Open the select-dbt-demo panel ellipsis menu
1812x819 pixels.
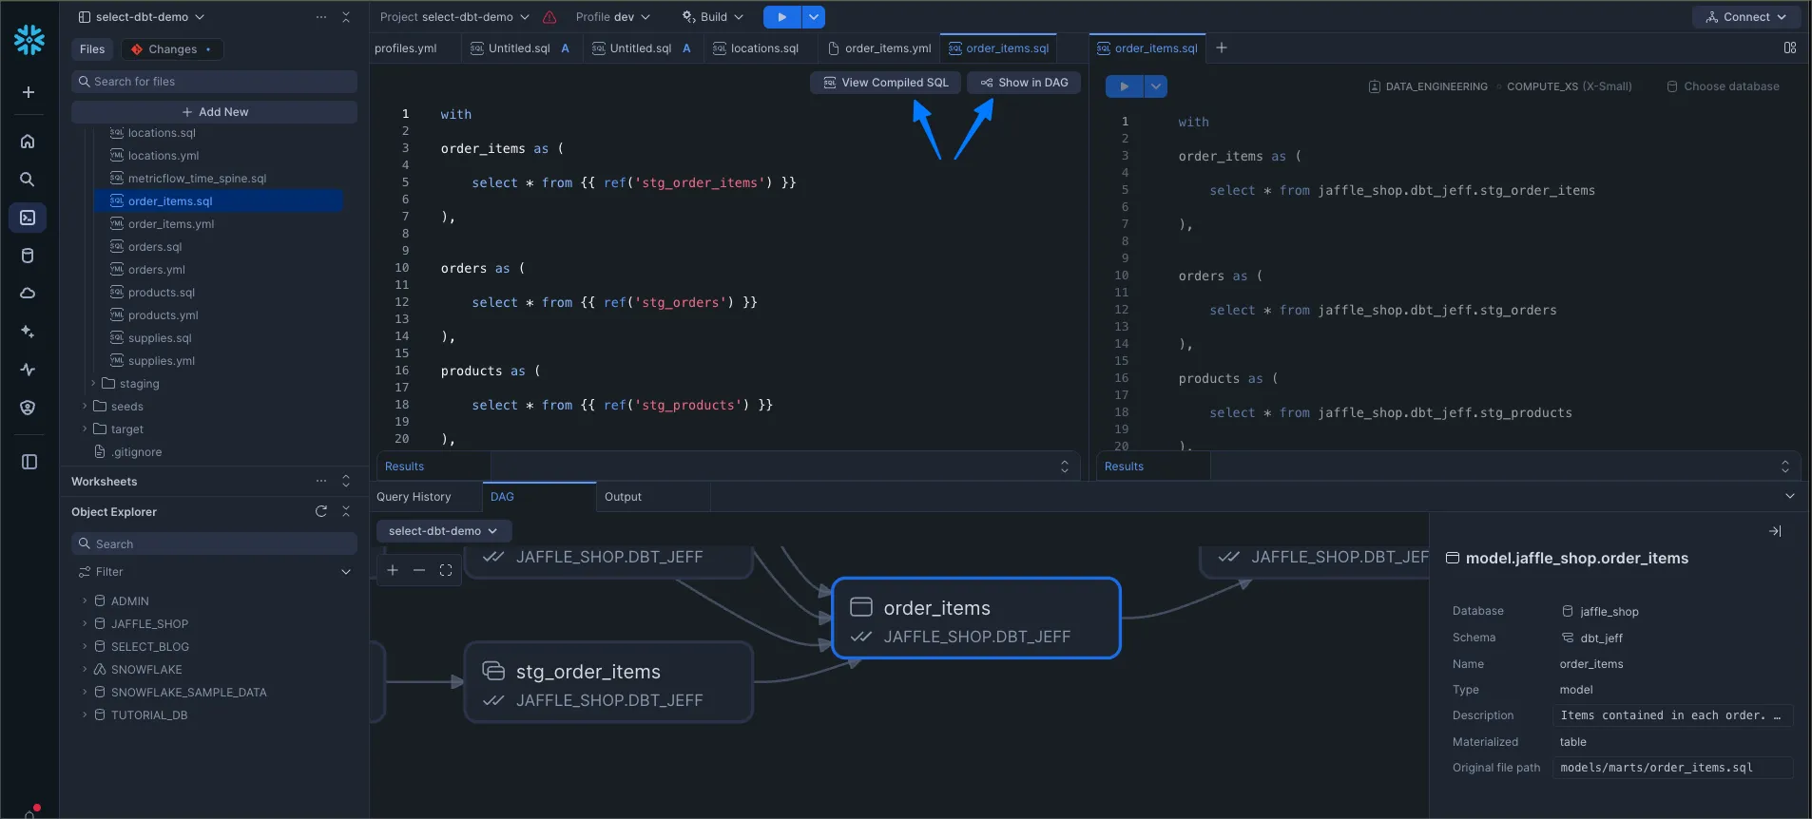tap(321, 17)
